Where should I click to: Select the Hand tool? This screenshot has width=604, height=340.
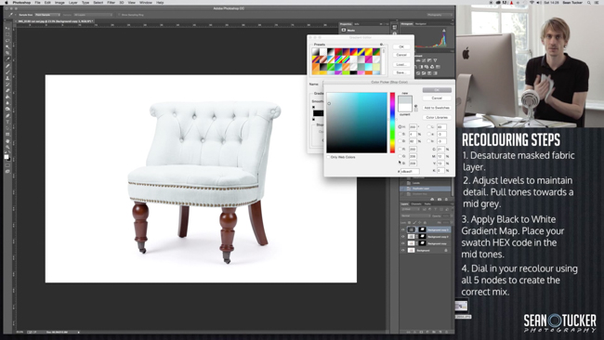click(7, 141)
